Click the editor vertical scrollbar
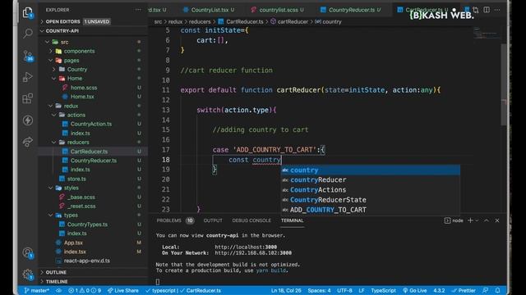The image size is (526, 295). (x=504, y=84)
